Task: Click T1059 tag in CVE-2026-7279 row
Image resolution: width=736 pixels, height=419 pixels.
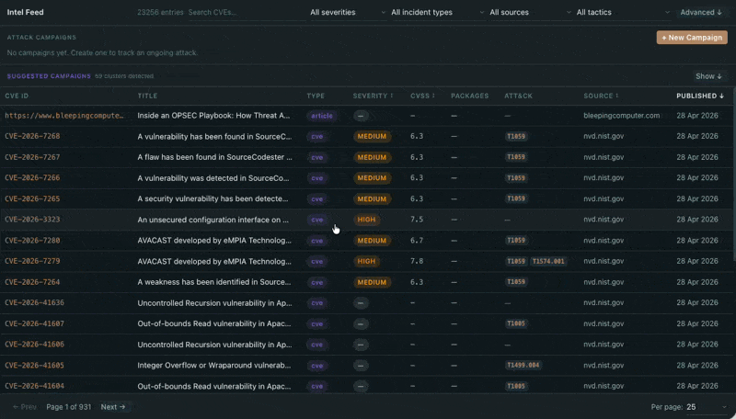Action: pyautogui.click(x=516, y=261)
